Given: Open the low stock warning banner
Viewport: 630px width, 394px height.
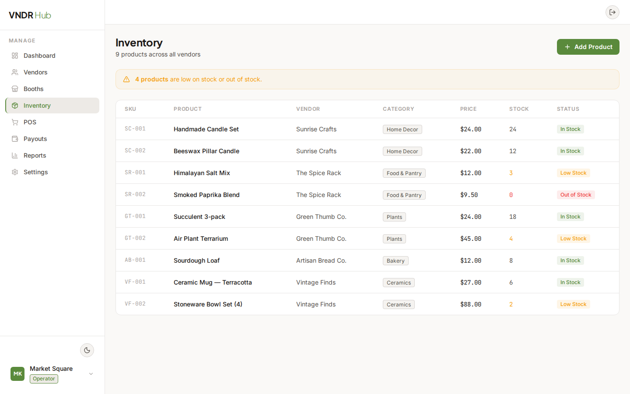Looking at the screenshot, I should point(367,79).
